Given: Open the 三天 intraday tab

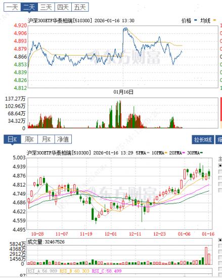Looking at the screenshot, I should point(46,7).
